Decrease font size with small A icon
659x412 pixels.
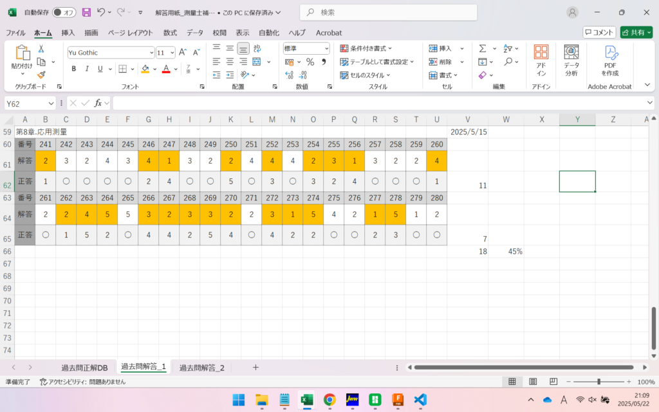pyautogui.click(x=196, y=52)
